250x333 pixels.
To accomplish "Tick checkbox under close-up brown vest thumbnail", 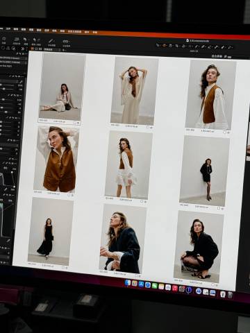I will pyautogui.click(x=69, y=195).
